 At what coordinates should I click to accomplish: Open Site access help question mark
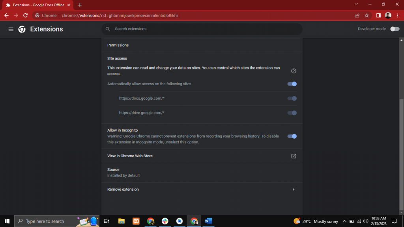pos(294,71)
